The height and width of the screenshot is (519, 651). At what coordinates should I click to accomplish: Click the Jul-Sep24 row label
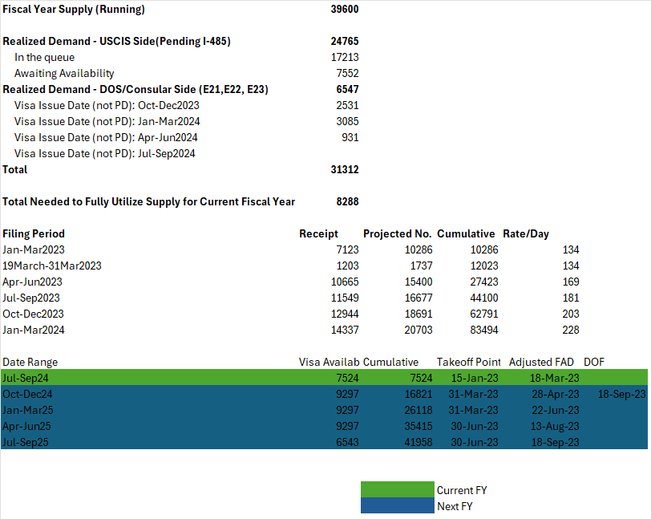pyautogui.click(x=26, y=378)
